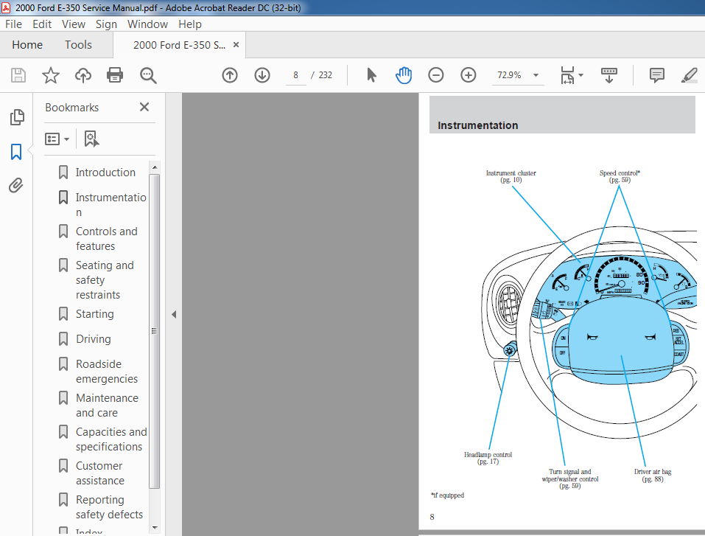Open the Driving bookmark
The width and height of the screenshot is (705, 536).
(93, 339)
